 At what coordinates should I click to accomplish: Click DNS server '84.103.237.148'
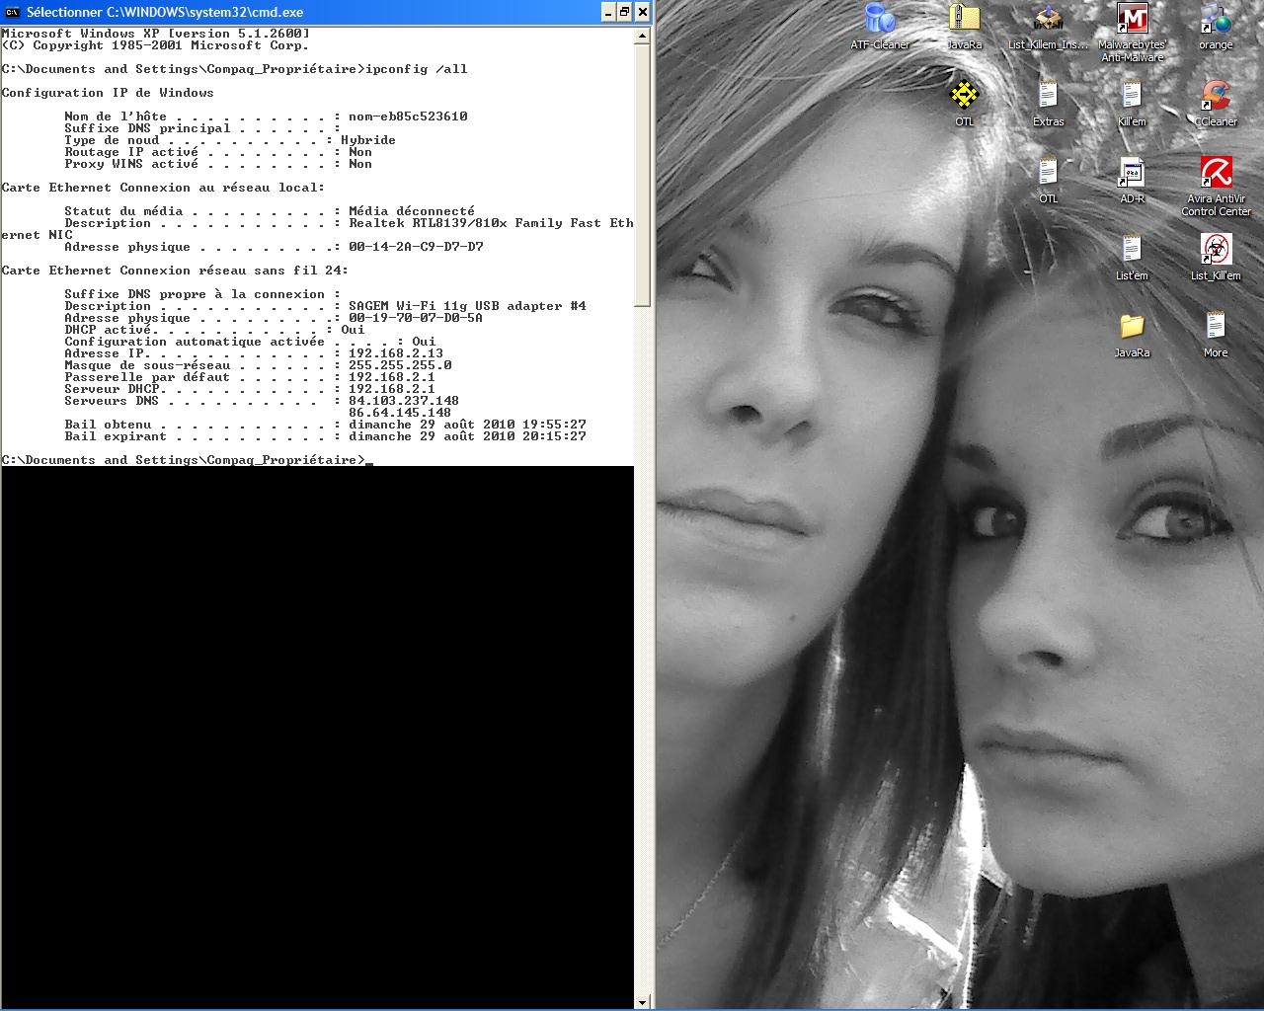[404, 401]
